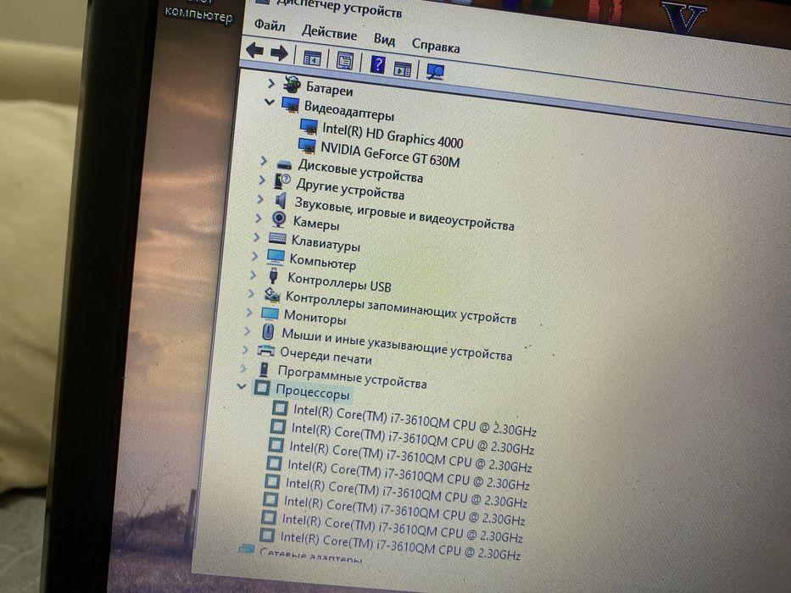Select Intel(R) HD Graphics 4000 entry

pyautogui.click(x=393, y=136)
